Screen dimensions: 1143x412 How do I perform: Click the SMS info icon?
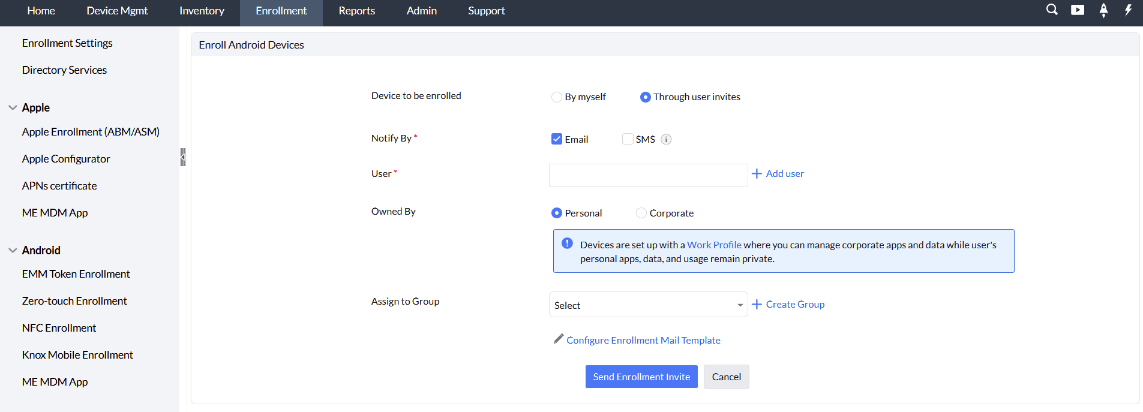point(666,139)
